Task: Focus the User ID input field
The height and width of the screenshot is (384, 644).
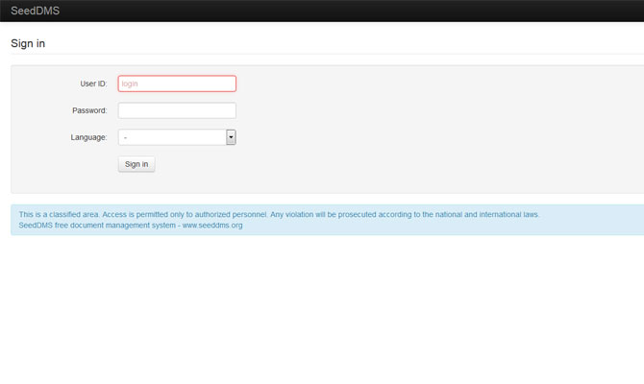Action: [177, 84]
